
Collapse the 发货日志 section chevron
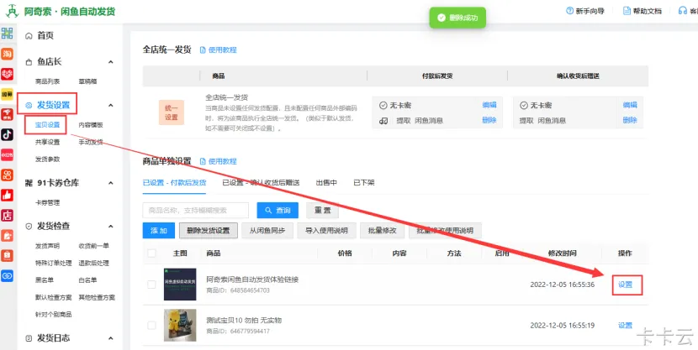point(111,338)
